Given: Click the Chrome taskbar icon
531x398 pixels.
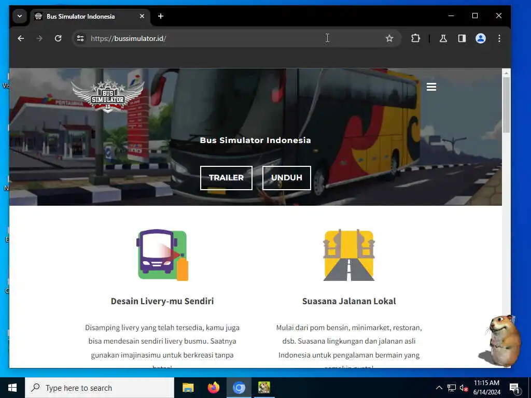Looking at the screenshot, I should [239, 388].
